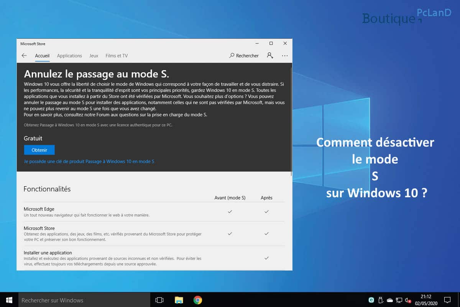Open the product key link for mode S
The height and width of the screenshot is (307, 460).
pos(89,162)
